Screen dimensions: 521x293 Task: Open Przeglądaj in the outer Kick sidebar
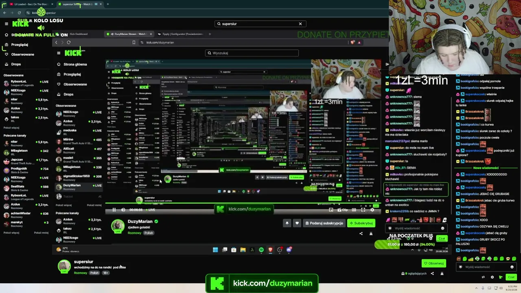[20, 45]
